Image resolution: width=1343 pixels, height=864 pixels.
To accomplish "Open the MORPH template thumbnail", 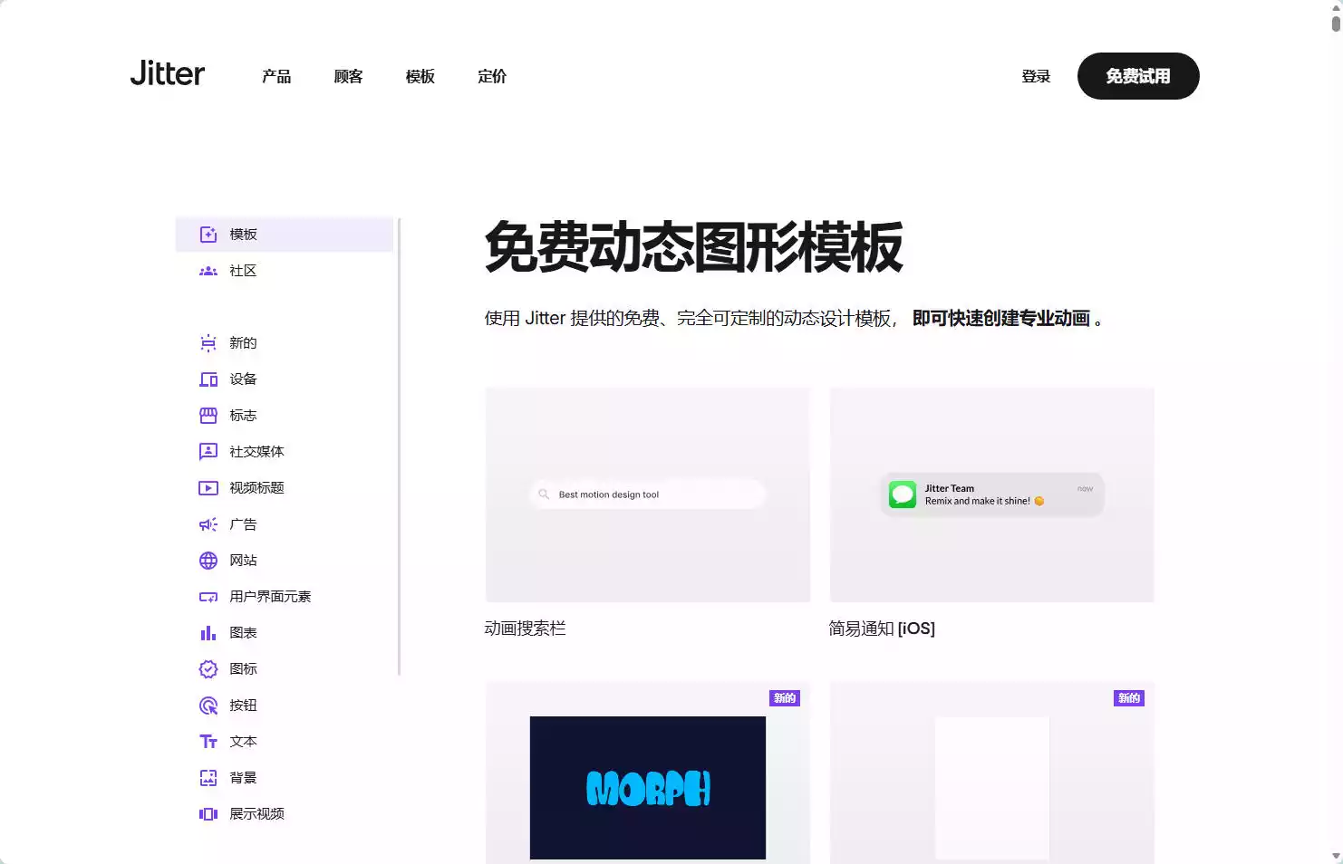I will coord(648,773).
